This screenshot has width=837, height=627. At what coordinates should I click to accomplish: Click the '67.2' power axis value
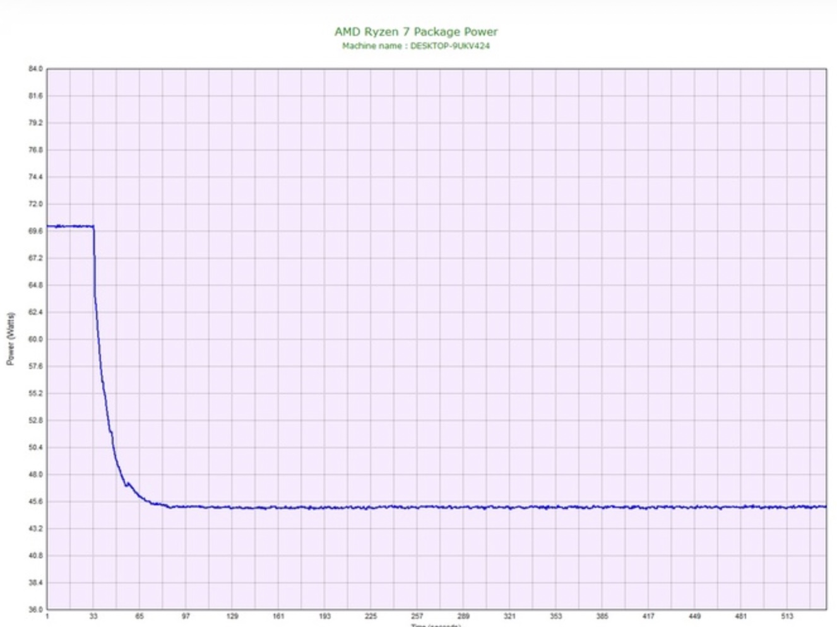[35, 258]
